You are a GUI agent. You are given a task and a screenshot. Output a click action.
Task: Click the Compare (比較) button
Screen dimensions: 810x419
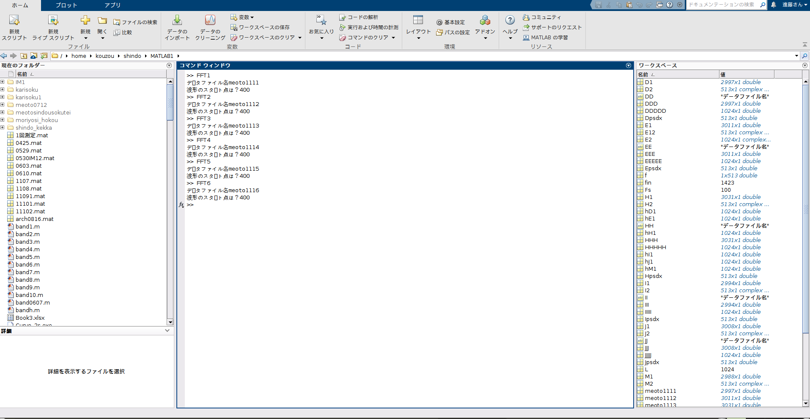(x=123, y=32)
